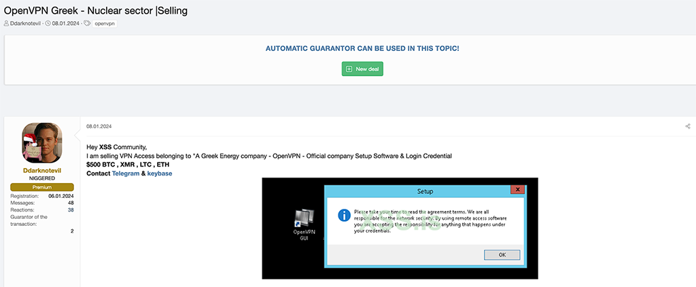Click the thread title OpenVPN Greek - Nuclear sector
Screen dimensions: 696x287
coord(95,11)
